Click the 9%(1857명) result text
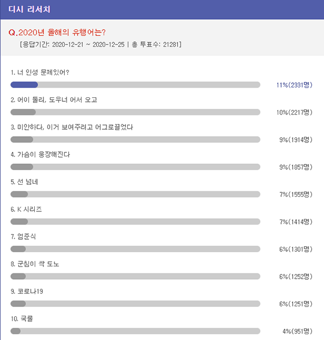This screenshot has height=340, width=324. click(x=296, y=167)
